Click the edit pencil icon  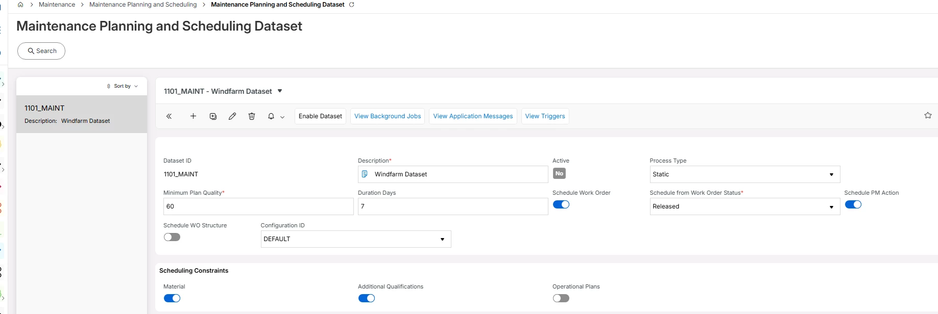point(232,116)
